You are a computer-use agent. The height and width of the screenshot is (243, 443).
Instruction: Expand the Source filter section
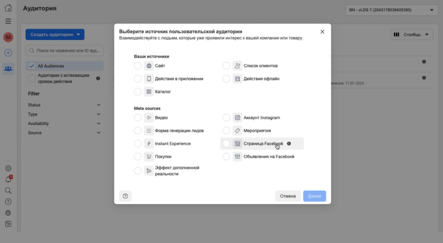(64, 133)
